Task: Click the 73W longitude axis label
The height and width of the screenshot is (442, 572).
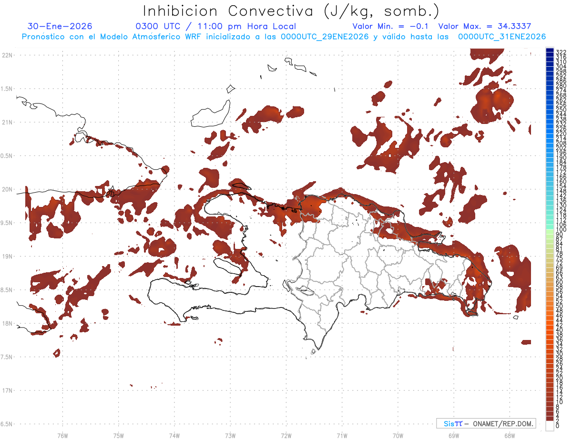Action: point(230,435)
